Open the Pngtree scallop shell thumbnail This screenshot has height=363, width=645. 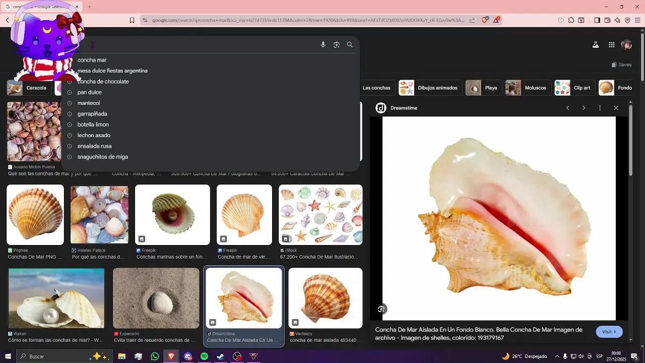[35, 215]
